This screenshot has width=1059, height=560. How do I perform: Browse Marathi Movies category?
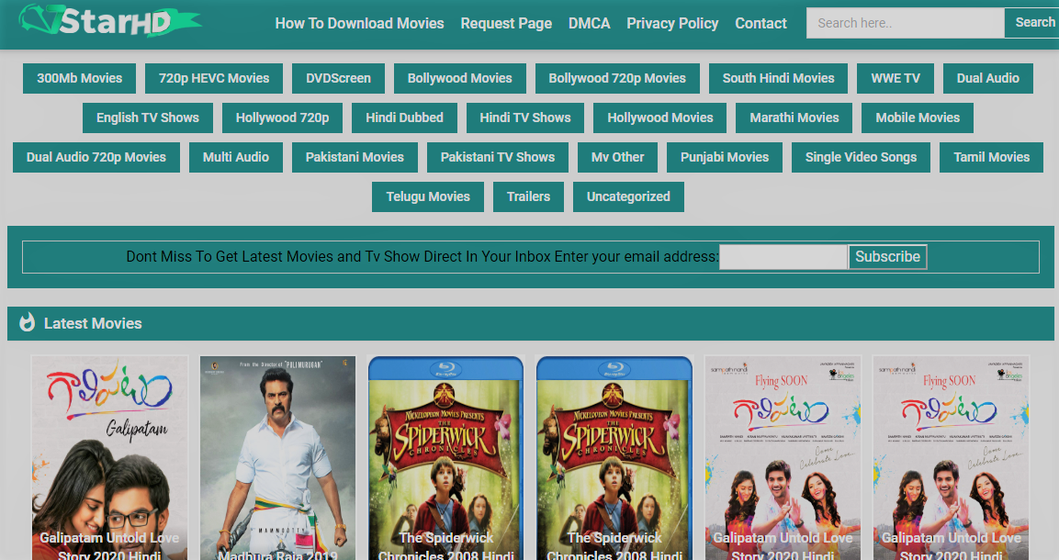click(x=794, y=118)
